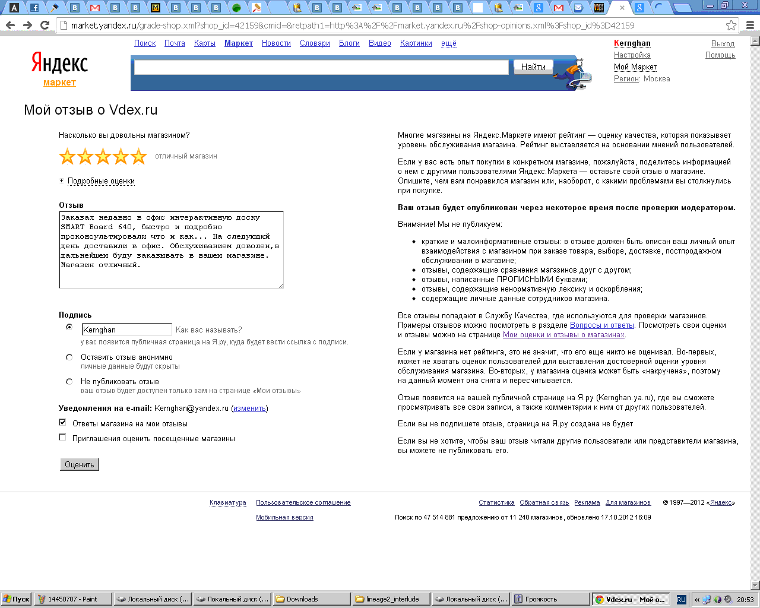The width and height of the screenshot is (760, 608).
Task: Open 'Картинки' in top navigation
Action: [416, 43]
